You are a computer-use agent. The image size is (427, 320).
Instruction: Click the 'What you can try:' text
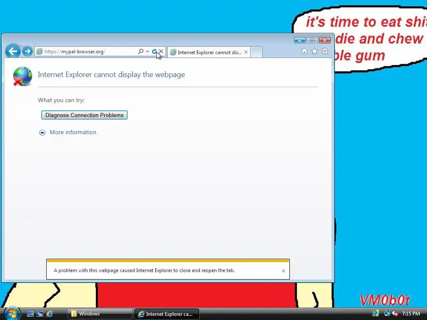click(61, 100)
